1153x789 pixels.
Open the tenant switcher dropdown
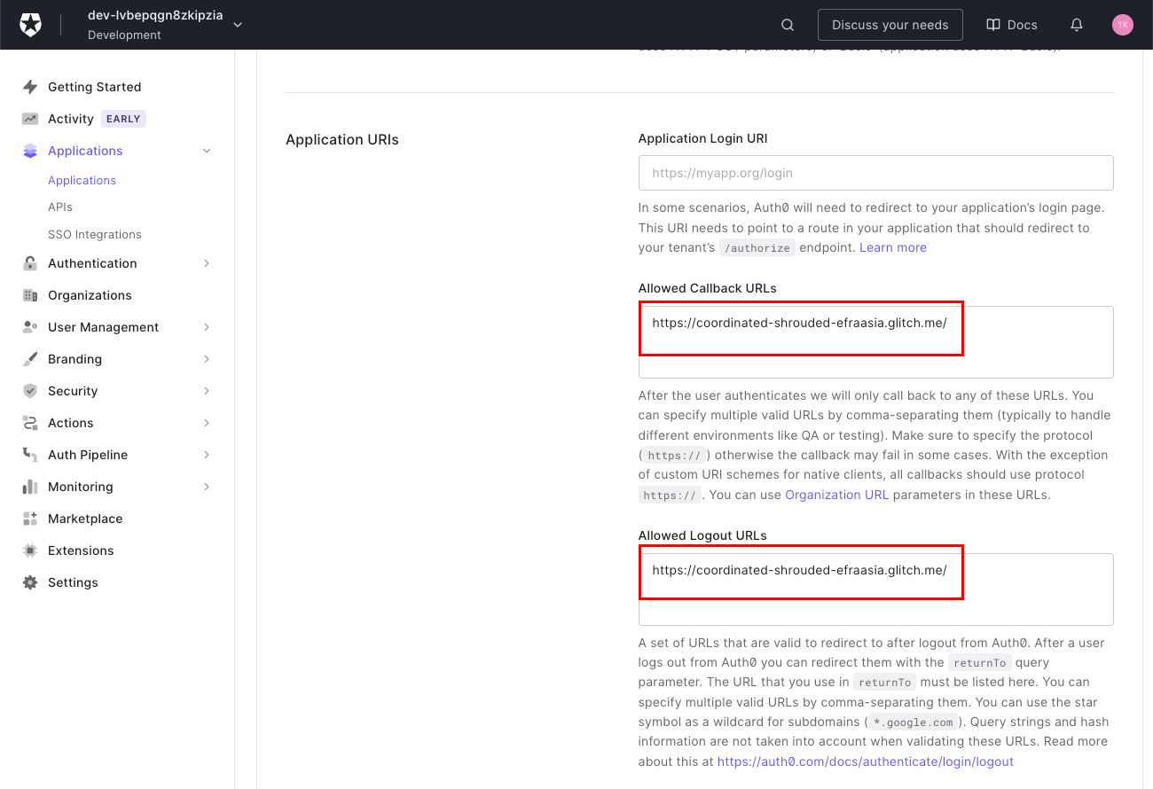(x=237, y=25)
